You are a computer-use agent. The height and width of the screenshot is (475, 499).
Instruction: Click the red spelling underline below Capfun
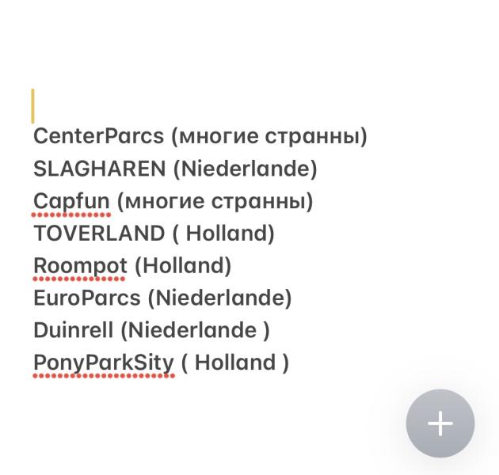pos(71,215)
